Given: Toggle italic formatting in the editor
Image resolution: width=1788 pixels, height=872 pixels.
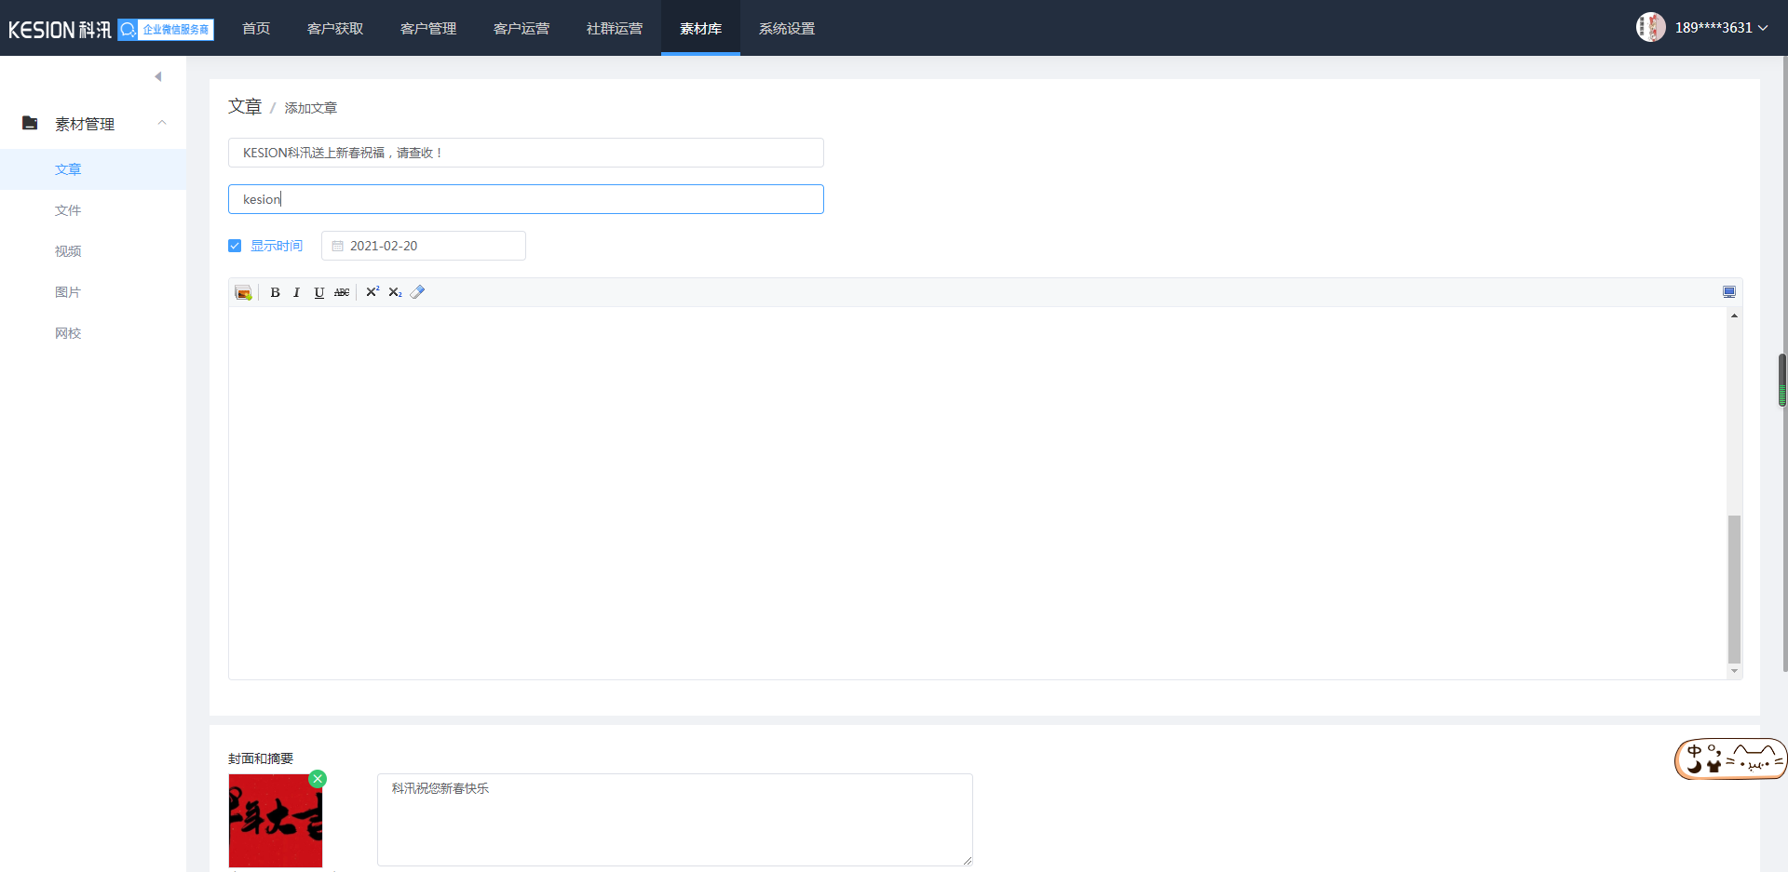Looking at the screenshot, I should (296, 292).
